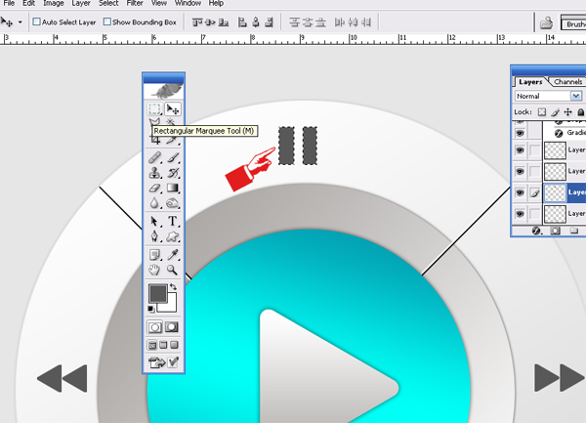Select the Brush tool

(173, 157)
